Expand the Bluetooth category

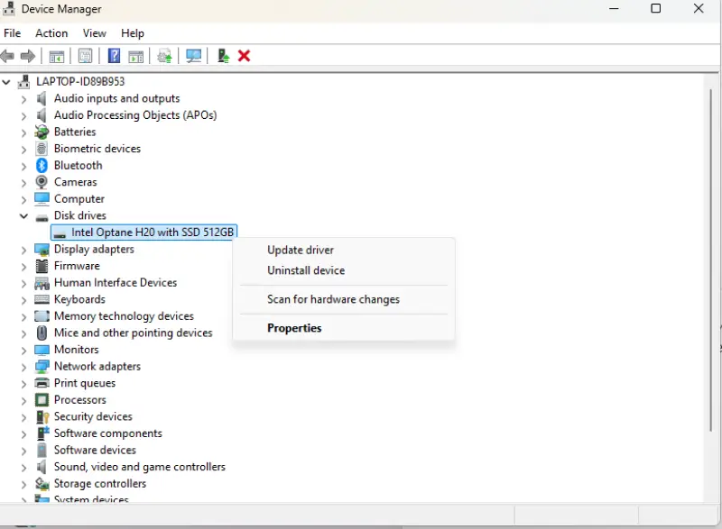point(23,165)
